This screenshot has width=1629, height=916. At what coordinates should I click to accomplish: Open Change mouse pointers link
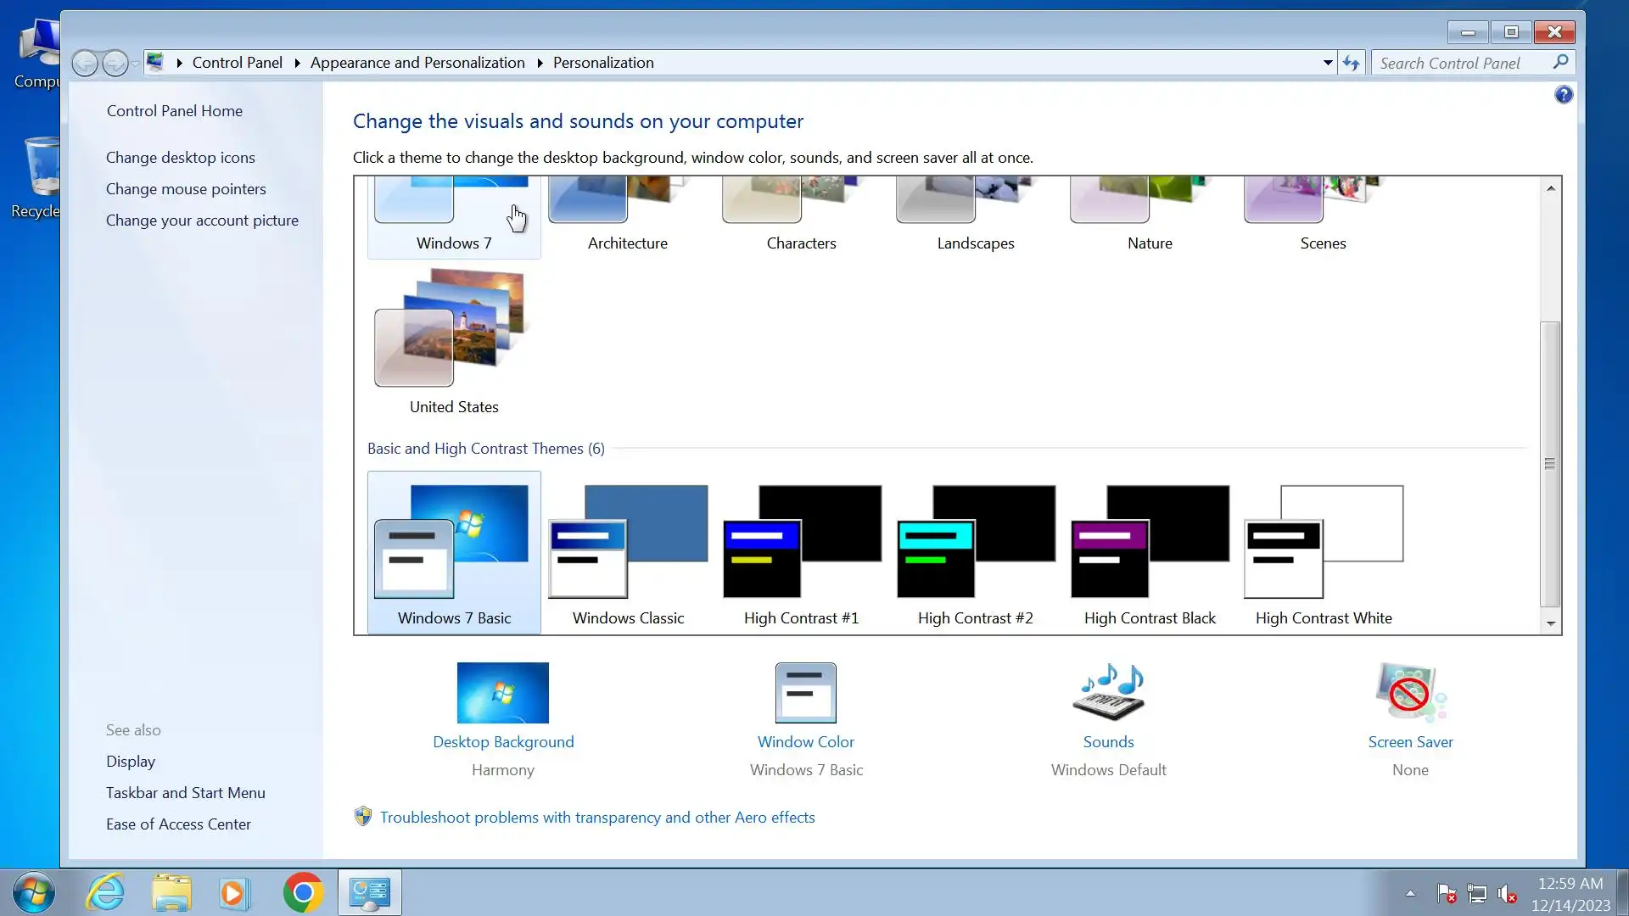(186, 189)
